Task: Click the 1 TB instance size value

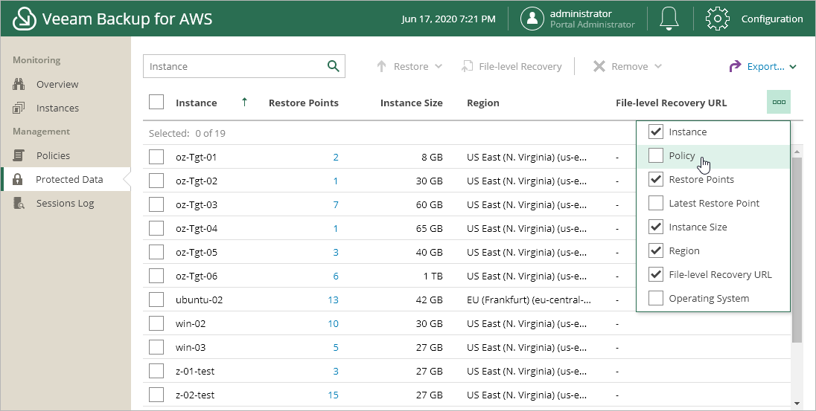Action: click(433, 276)
